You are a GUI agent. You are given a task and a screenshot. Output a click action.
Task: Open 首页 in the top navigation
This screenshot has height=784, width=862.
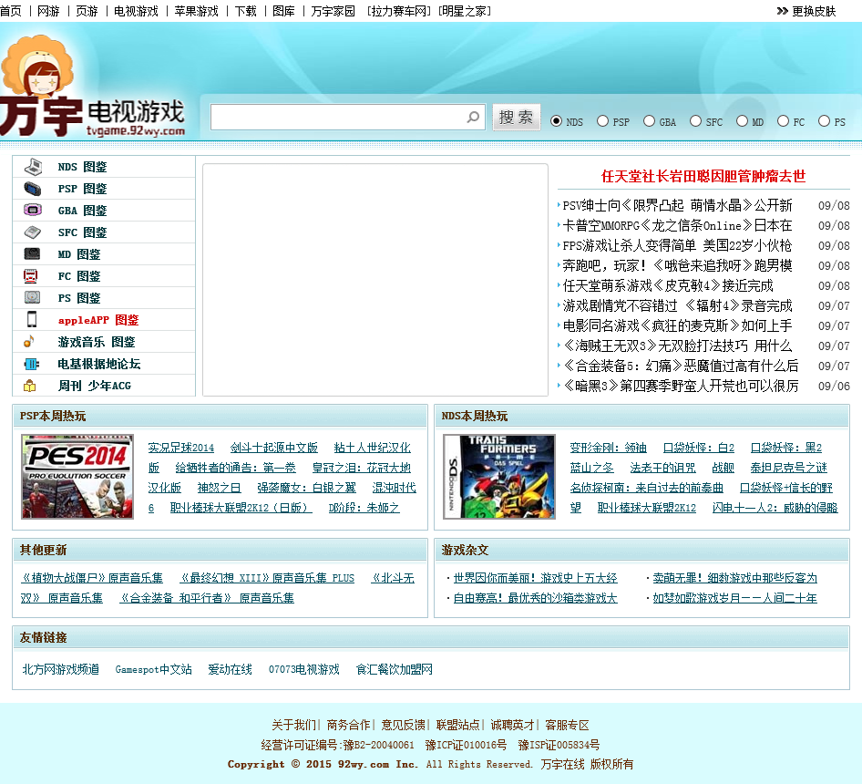[x=10, y=11]
